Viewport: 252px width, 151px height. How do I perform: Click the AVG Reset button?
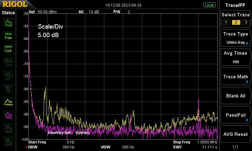click(235, 134)
